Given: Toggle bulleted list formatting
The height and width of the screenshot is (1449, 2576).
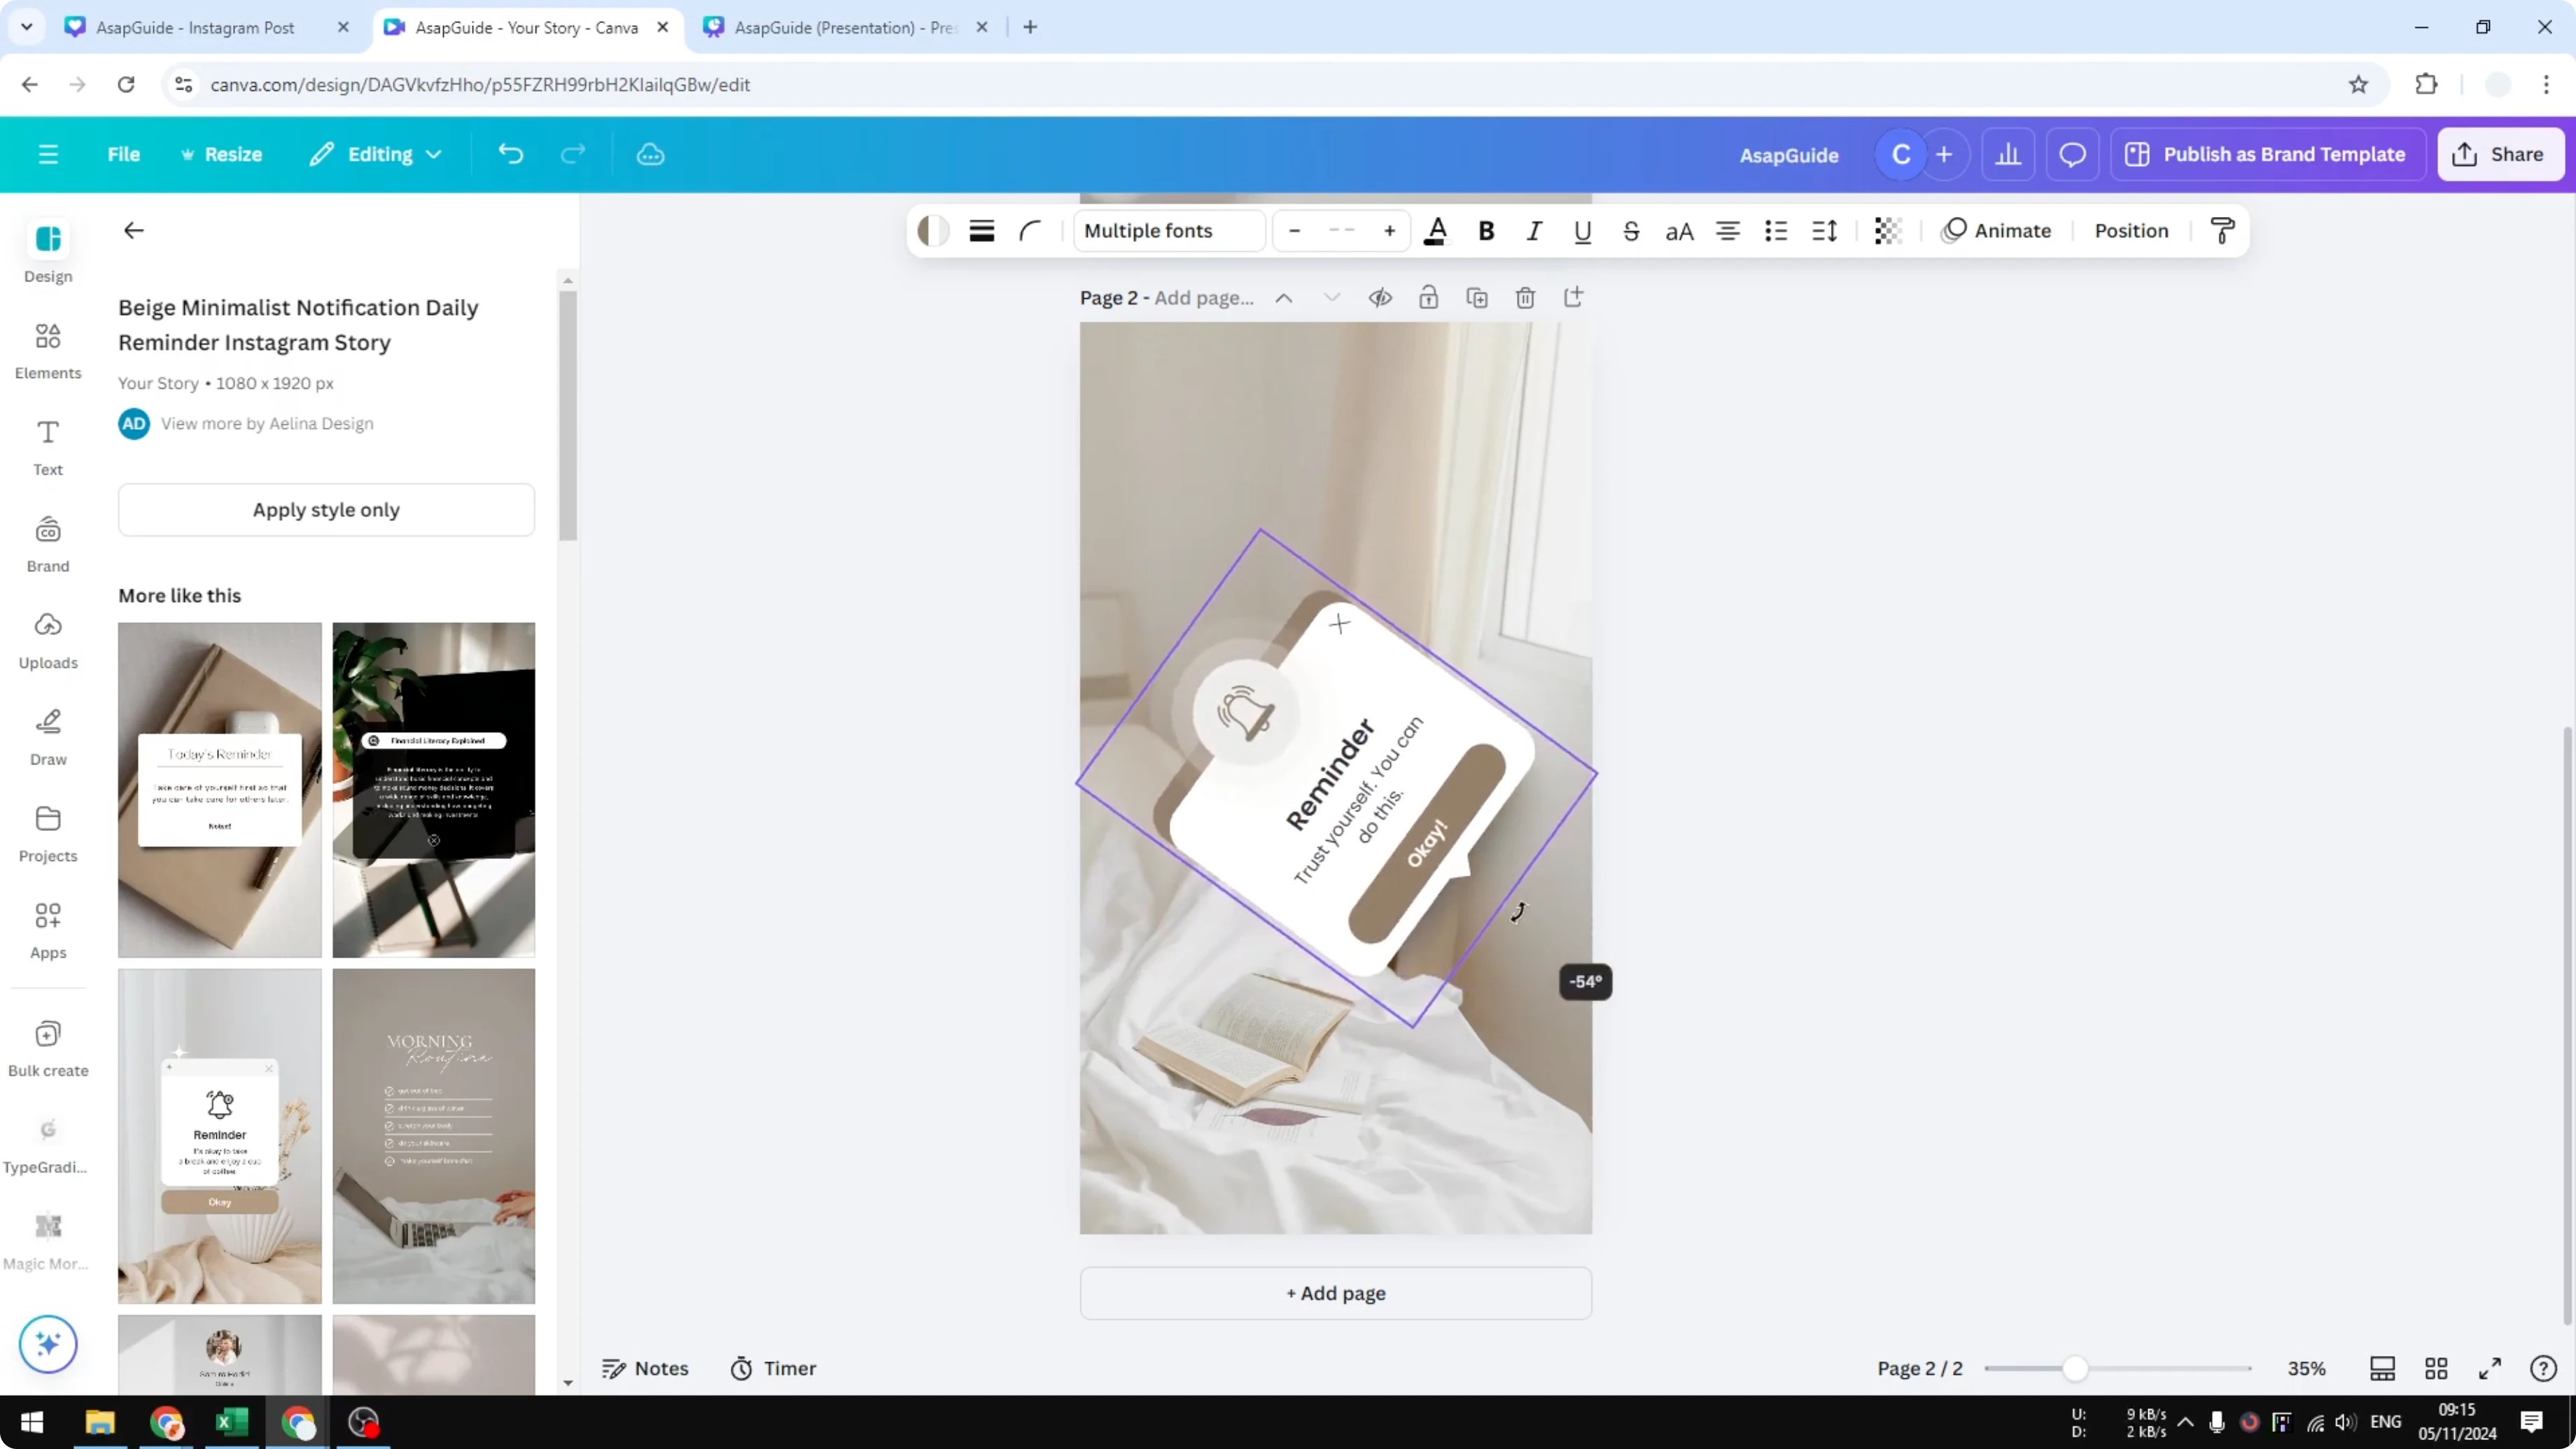Looking at the screenshot, I should (x=1776, y=231).
